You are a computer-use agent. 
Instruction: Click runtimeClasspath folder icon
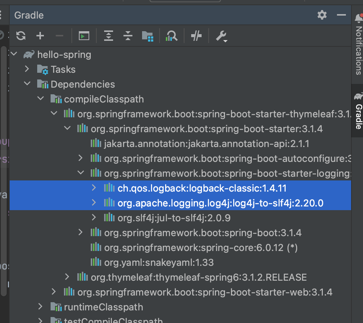pos(56,307)
